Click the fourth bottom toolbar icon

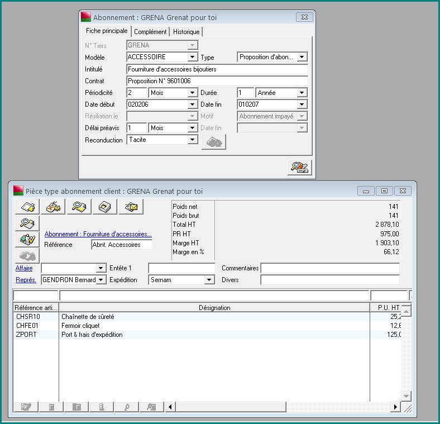tap(102, 407)
